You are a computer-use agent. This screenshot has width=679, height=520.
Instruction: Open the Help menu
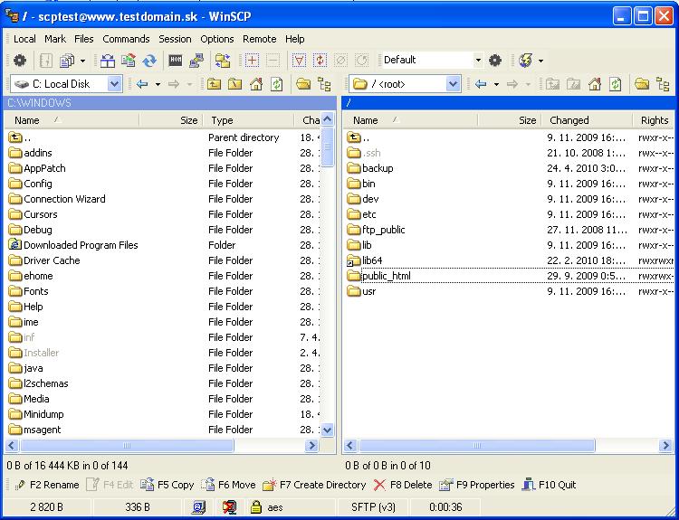tap(294, 39)
